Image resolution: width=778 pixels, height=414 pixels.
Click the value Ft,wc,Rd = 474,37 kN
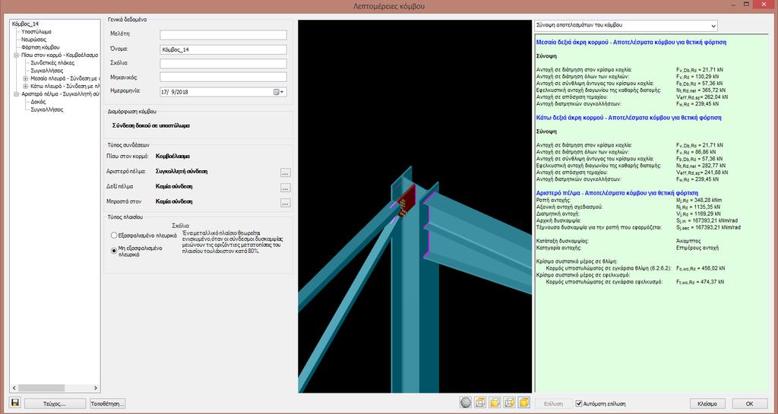700,282
